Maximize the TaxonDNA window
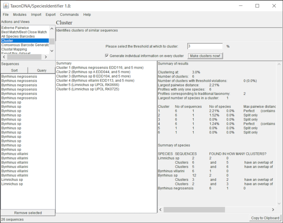 point(258,6)
